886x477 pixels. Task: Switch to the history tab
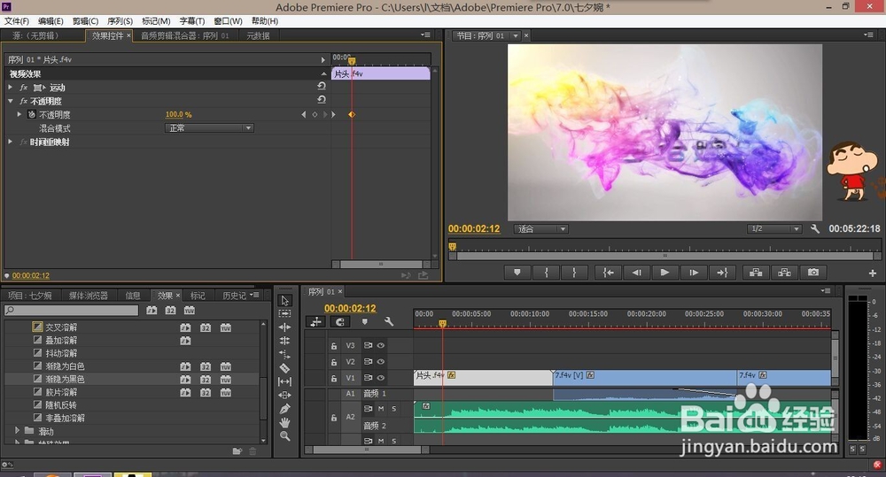[234, 296]
